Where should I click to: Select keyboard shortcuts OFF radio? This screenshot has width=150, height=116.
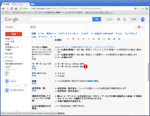click(56, 64)
